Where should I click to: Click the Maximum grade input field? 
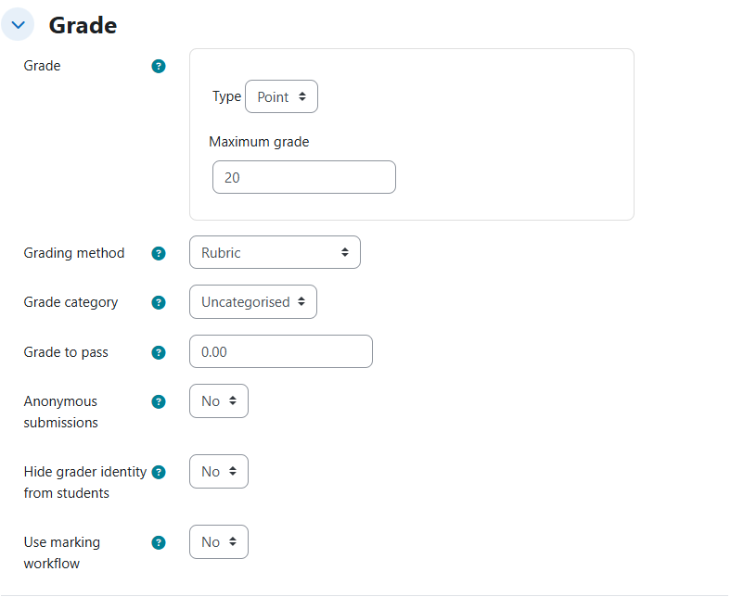304,177
